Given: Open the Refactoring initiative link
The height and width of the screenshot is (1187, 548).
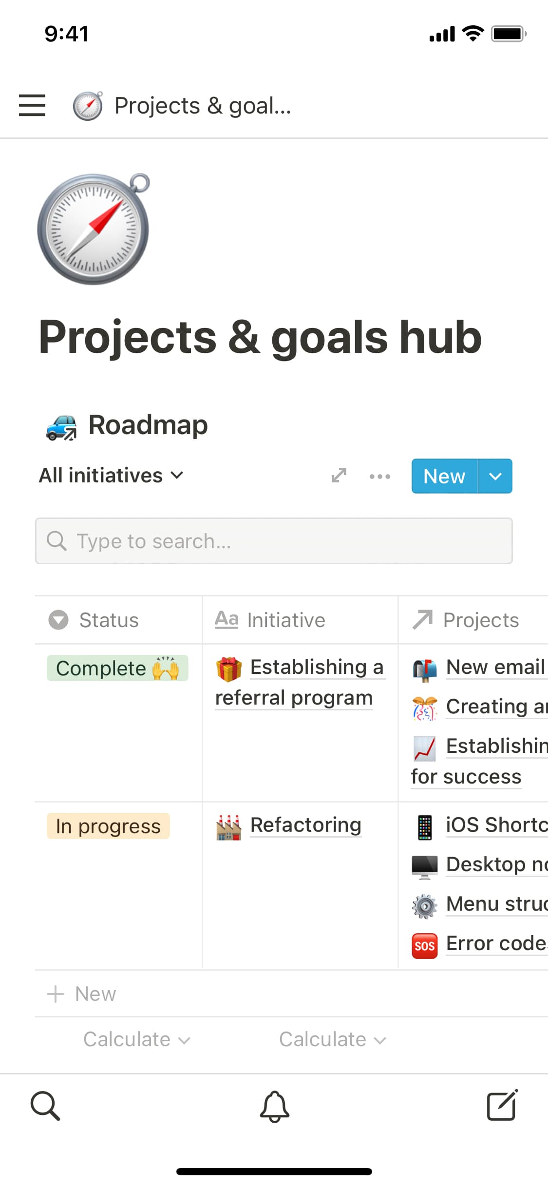Looking at the screenshot, I should point(305,825).
